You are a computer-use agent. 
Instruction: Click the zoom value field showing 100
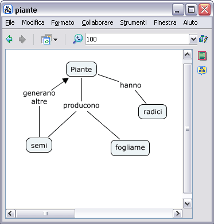point(137,39)
